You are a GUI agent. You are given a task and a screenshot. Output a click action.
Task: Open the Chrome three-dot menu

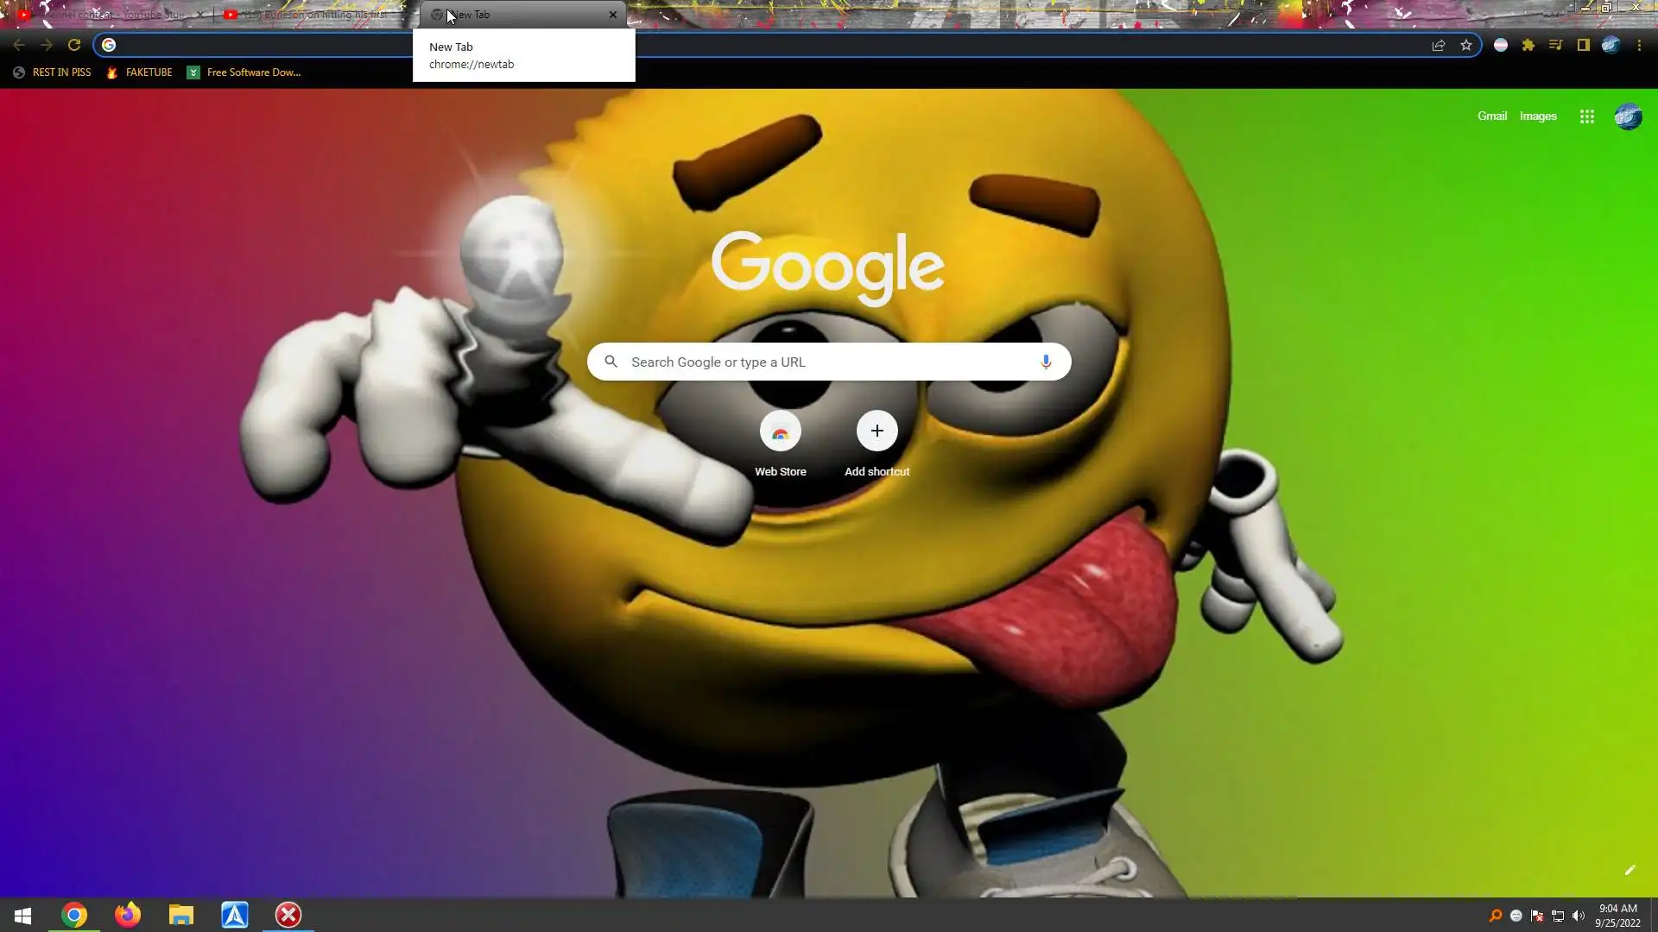(x=1639, y=45)
